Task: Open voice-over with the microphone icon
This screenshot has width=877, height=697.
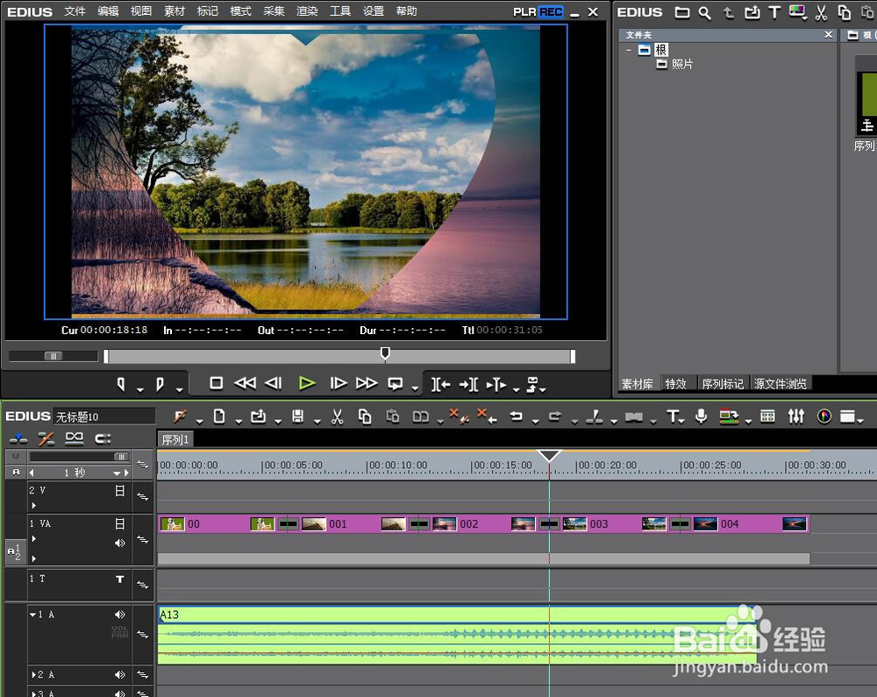Action: pyautogui.click(x=701, y=416)
